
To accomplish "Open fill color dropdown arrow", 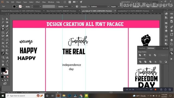I will pyautogui.click(x=17, y=7).
